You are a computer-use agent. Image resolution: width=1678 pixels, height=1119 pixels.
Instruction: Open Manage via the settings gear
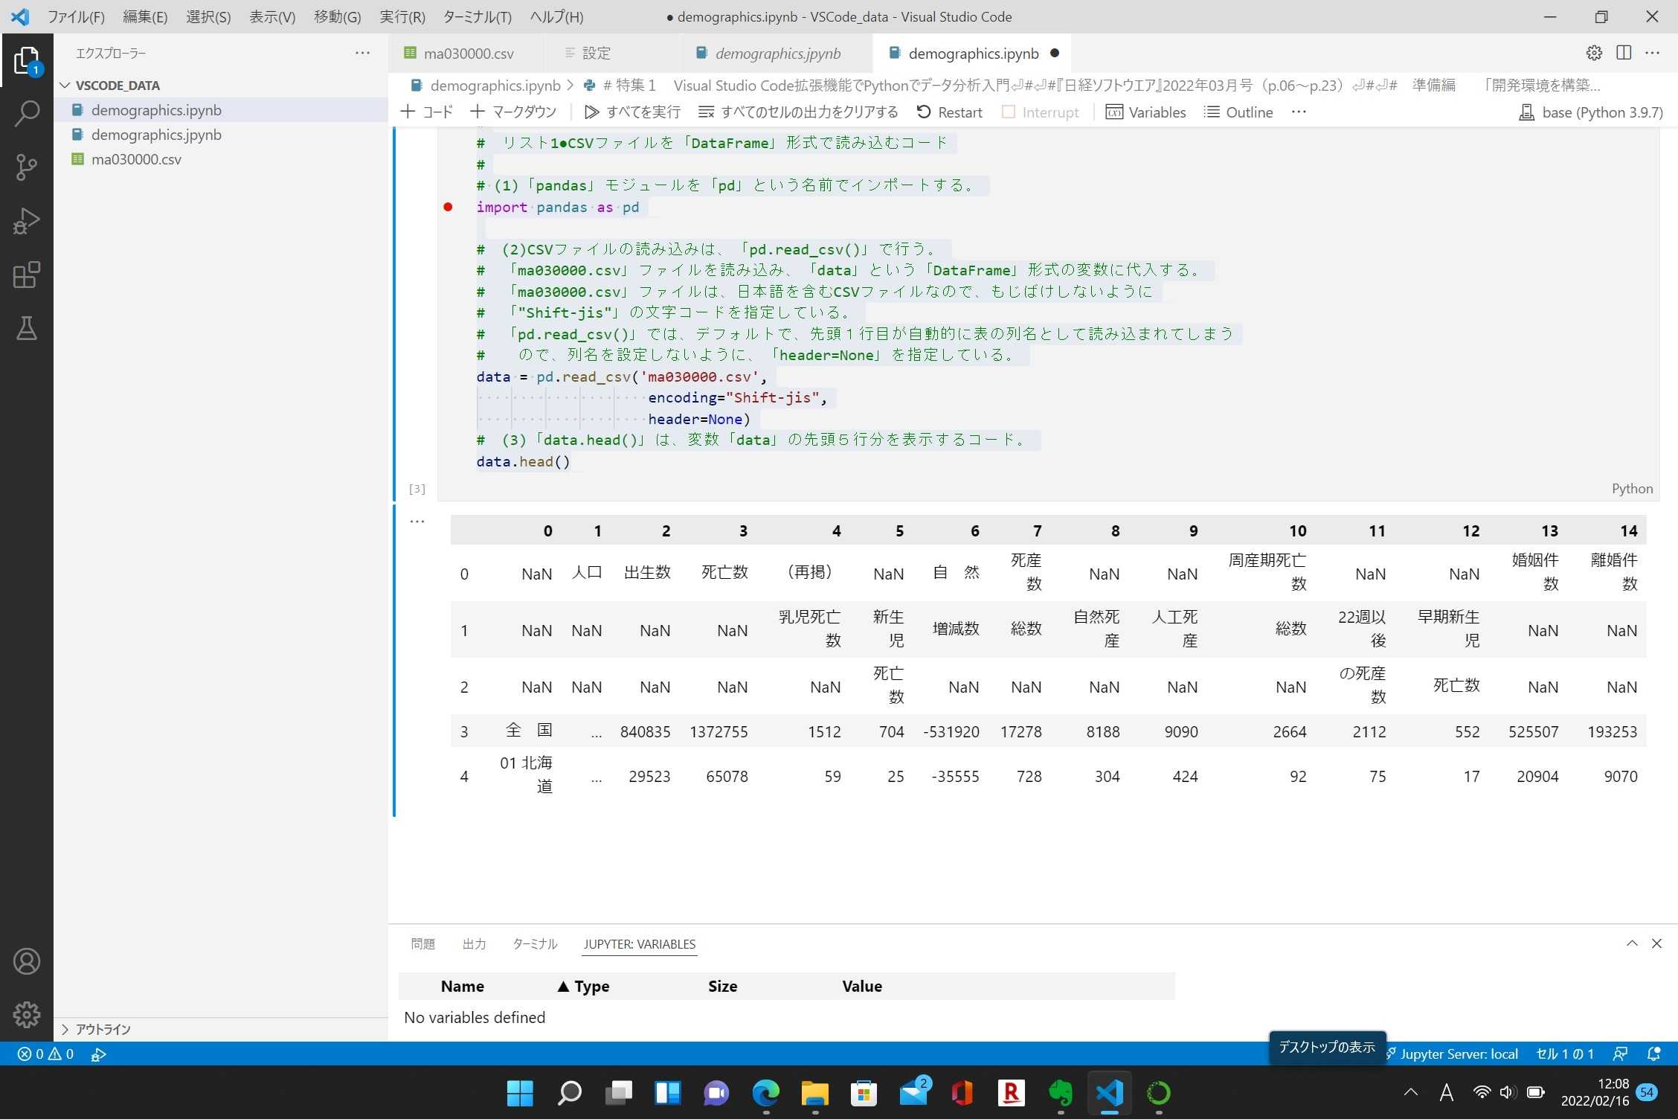coord(27,1014)
